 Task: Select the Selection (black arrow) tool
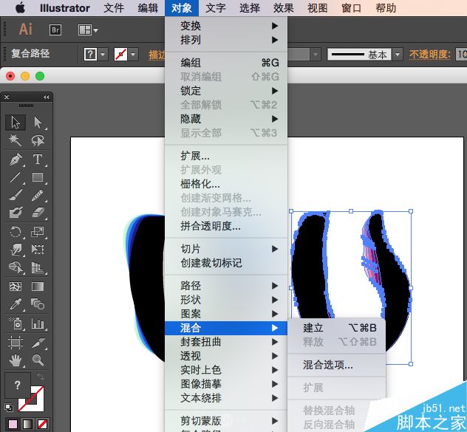tap(16, 123)
